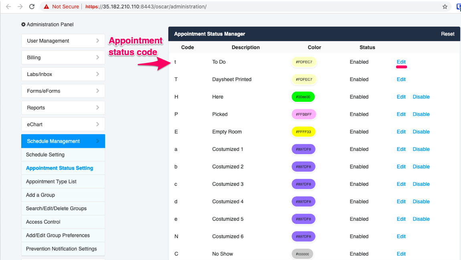The height and width of the screenshot is (260, 461).
Task: Click the Not Secure warning icon
Action: [x=47, y=6]
